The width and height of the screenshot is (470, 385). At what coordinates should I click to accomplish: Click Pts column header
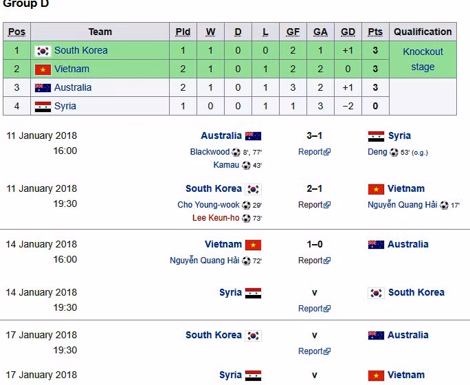[375, 32]
